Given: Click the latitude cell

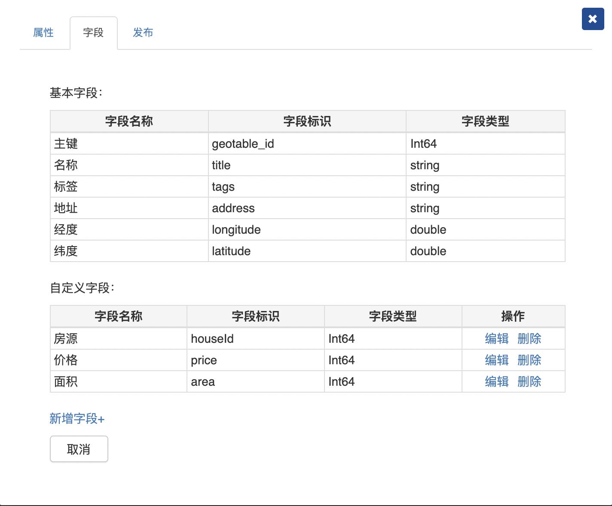Looking at the screenshot, I should point(307,251).
